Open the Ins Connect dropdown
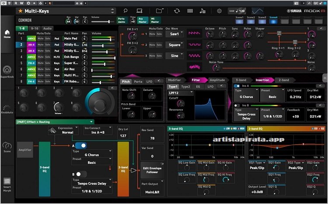The image size is (328, 204). click(98, 130)
